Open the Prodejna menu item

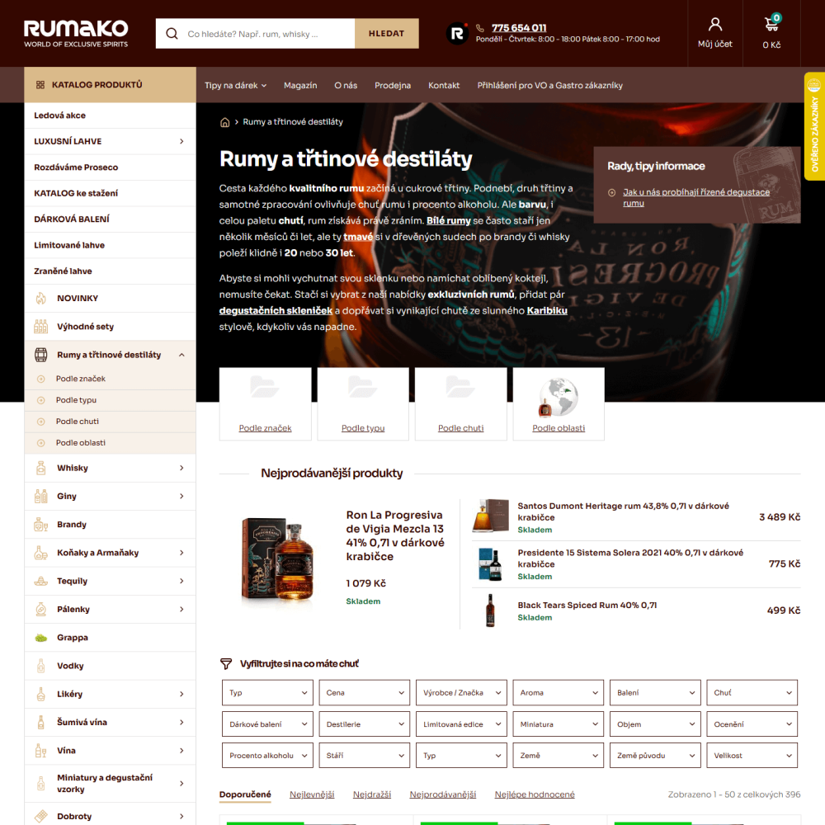pyautogui.click(x=393, y=85)
